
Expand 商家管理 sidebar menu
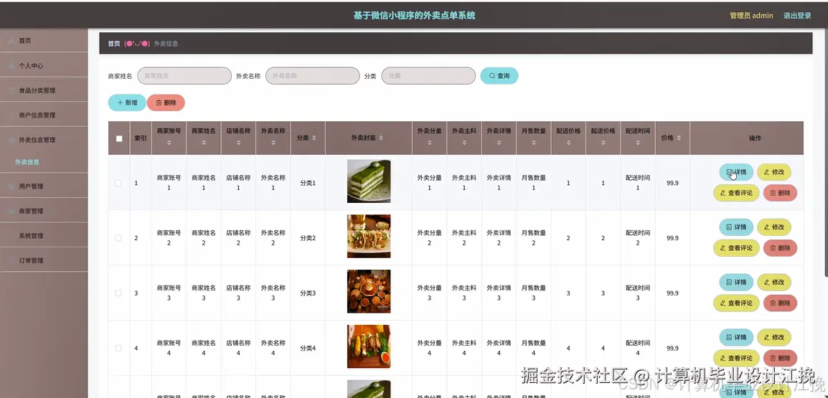pos(44,211)
